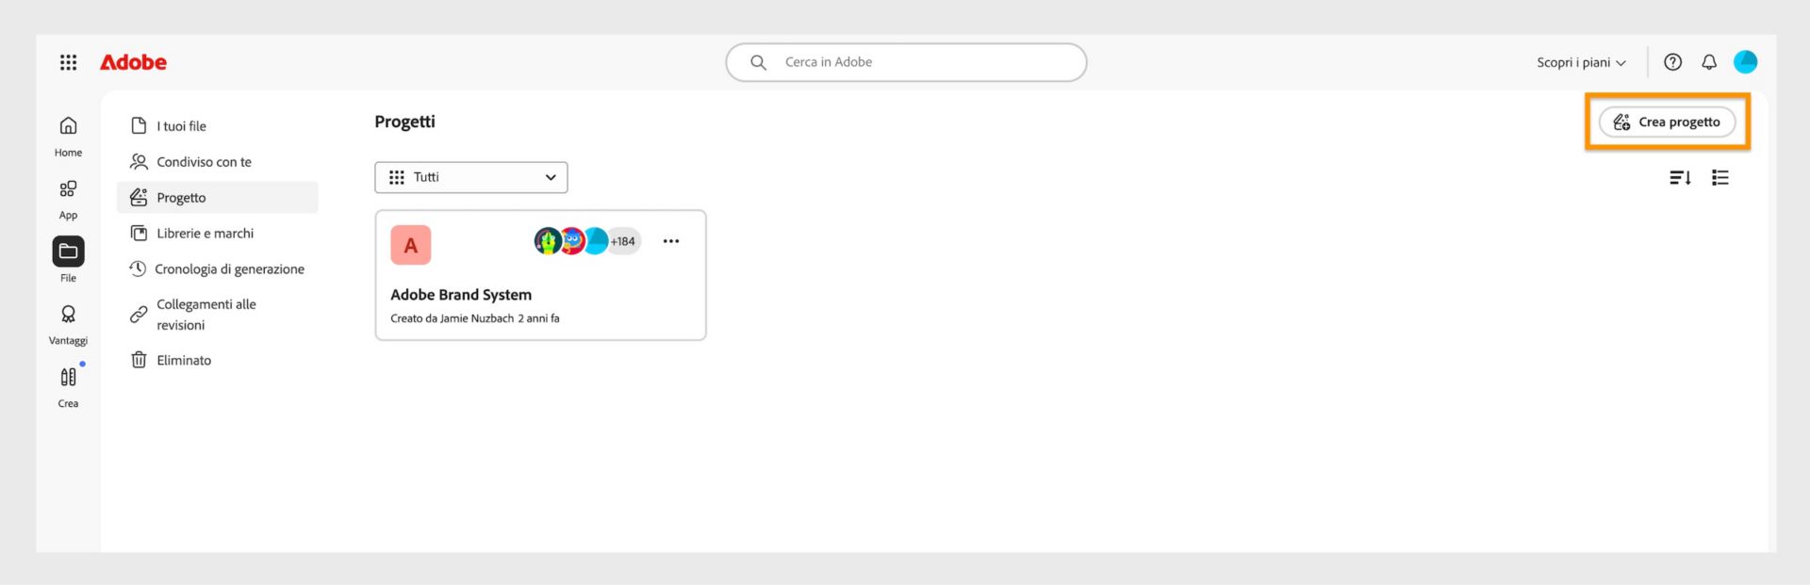Switch to sort order options
1810x585 pixels.
[1680, 177]
